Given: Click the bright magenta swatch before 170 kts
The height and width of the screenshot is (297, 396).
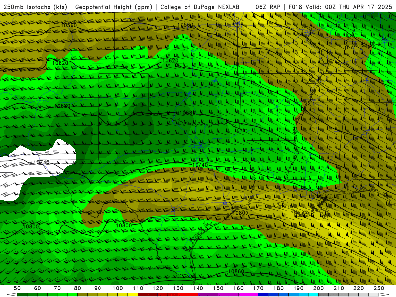Looking at the screenshot, I should pos(253,295).
